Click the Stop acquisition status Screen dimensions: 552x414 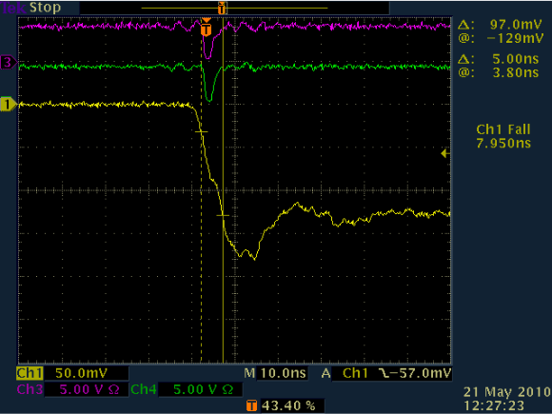45,8
